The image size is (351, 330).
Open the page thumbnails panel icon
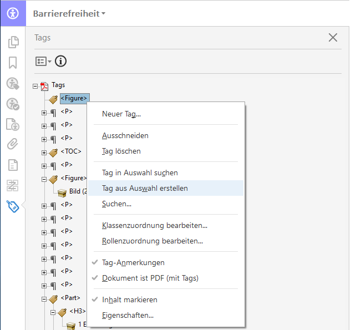(13, 42)
